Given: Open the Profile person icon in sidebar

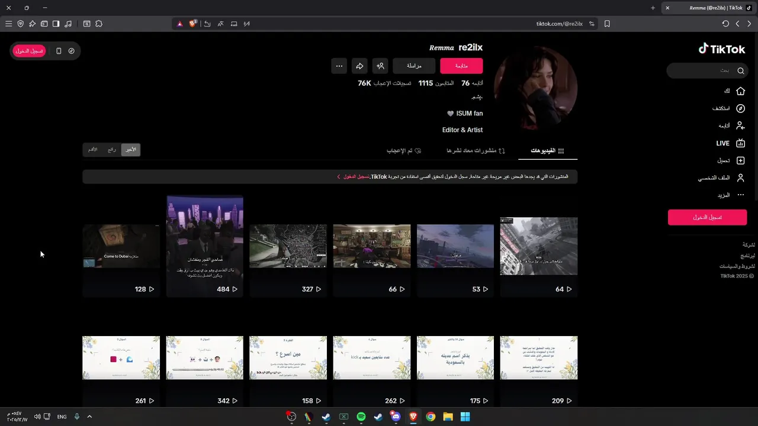Looking at the screenshot, I should point(740,177).
